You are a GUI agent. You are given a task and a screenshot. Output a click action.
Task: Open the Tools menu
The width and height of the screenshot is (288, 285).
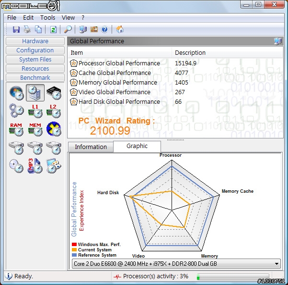tap(47, 18)
